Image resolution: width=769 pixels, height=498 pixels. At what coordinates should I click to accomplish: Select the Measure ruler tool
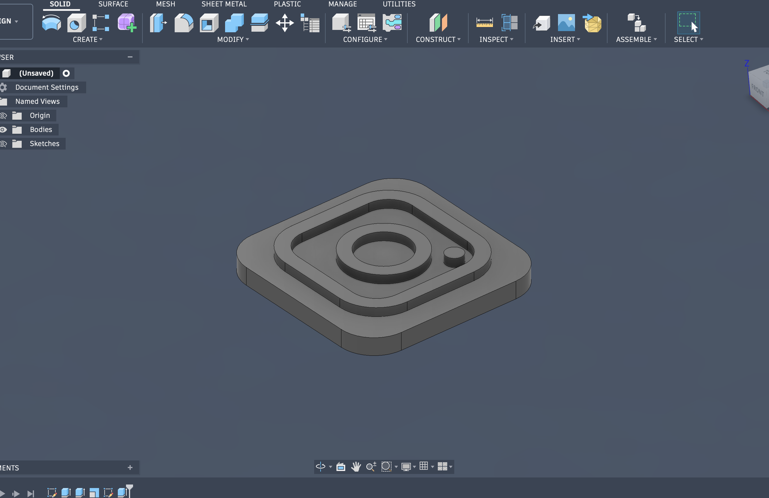click(484, 23)
